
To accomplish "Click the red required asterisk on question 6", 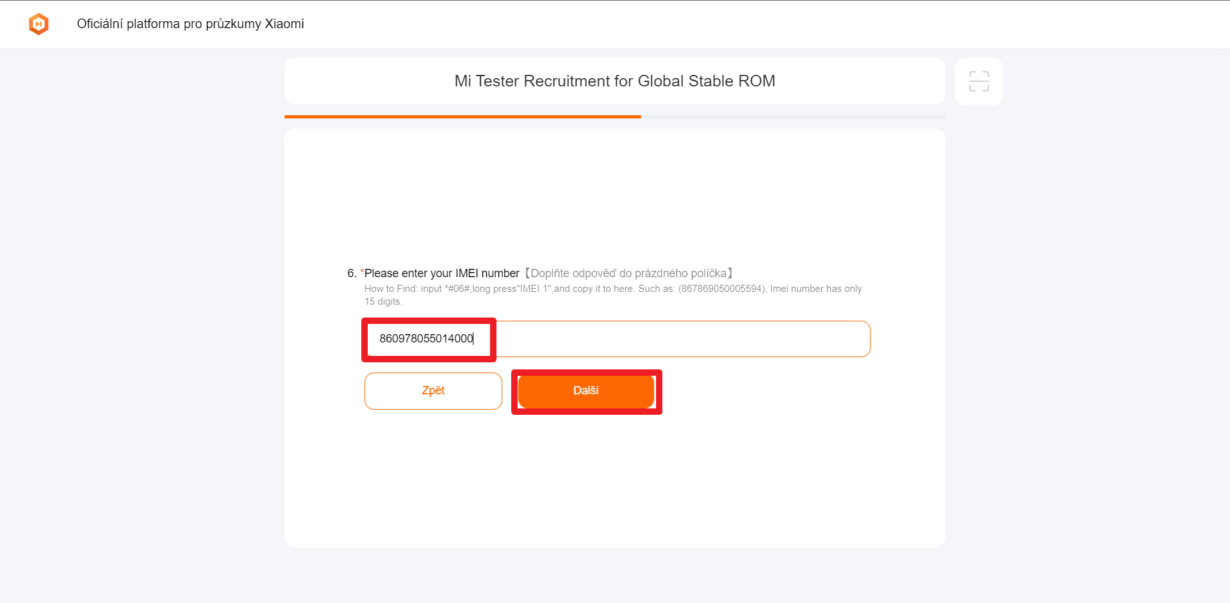I will coord(362,273).
